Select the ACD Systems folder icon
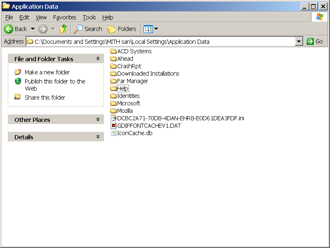 tap(113, 51)
